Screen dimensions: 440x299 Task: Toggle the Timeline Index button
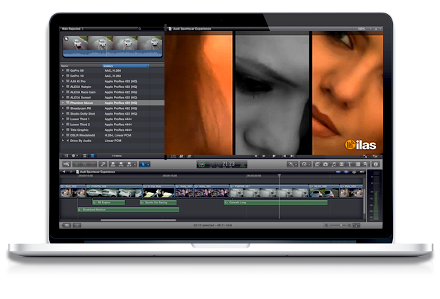tap(66, 225)
